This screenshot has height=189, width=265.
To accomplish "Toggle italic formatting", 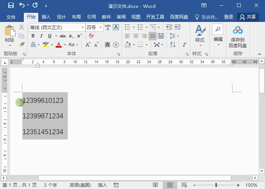I will coord(41,36).
